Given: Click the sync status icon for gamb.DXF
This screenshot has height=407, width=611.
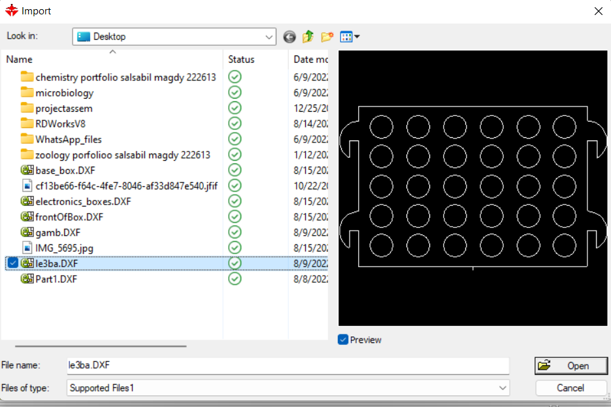Looking at the screenshot, I should (235, 232).
